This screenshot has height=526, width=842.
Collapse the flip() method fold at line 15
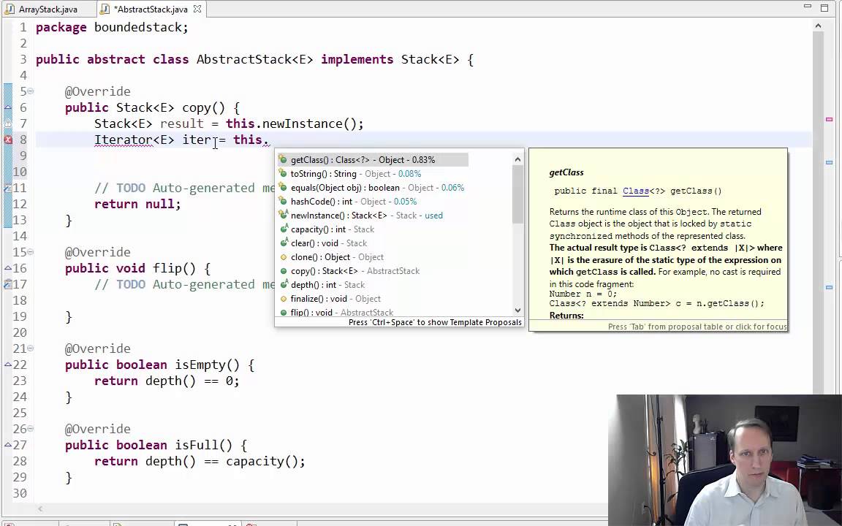tap(31, 252)
